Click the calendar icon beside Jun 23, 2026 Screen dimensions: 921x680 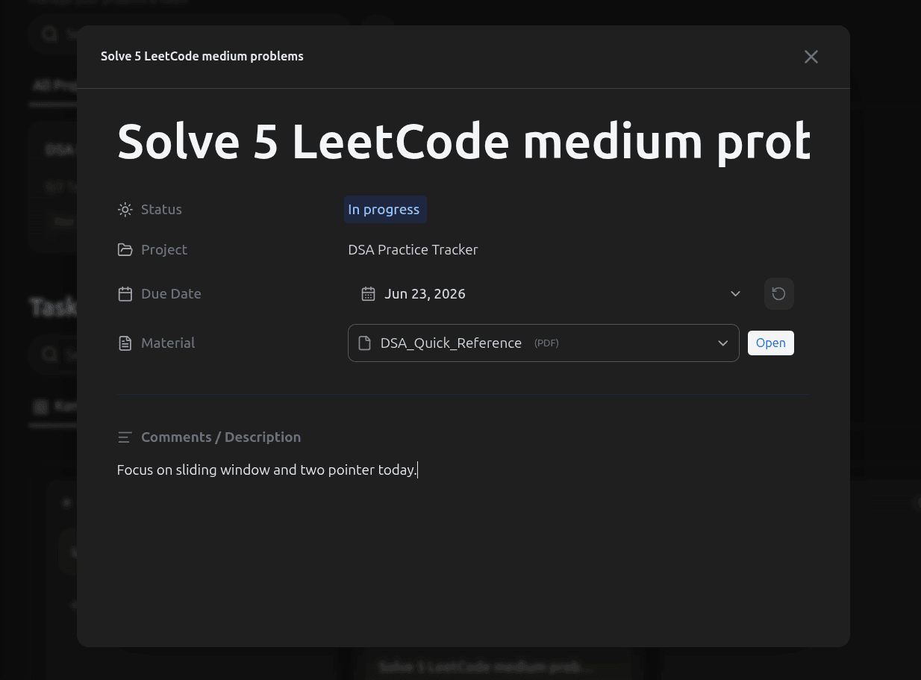click(x=368, y=294)
